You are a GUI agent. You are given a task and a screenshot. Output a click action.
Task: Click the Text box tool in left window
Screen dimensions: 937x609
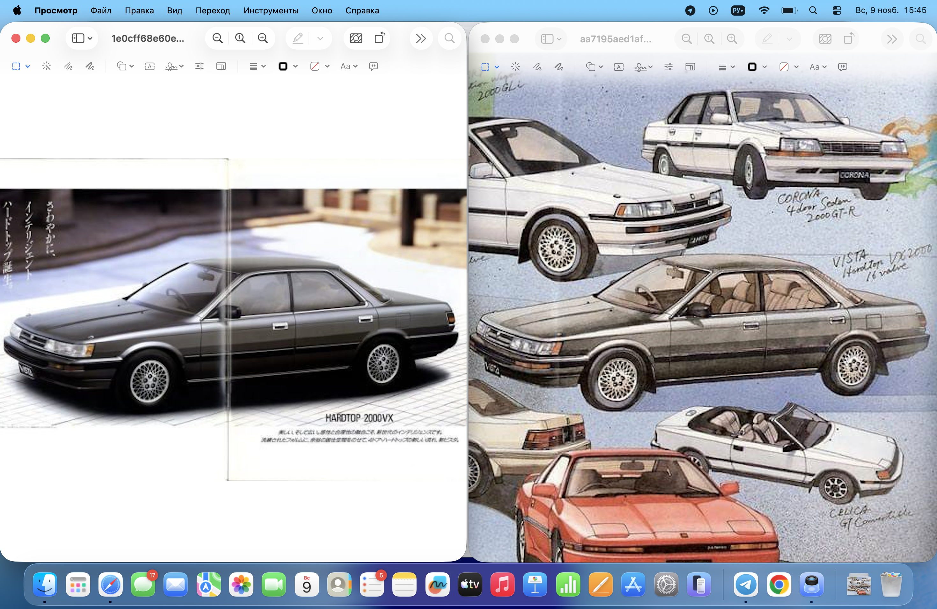(x=149, y=66)
